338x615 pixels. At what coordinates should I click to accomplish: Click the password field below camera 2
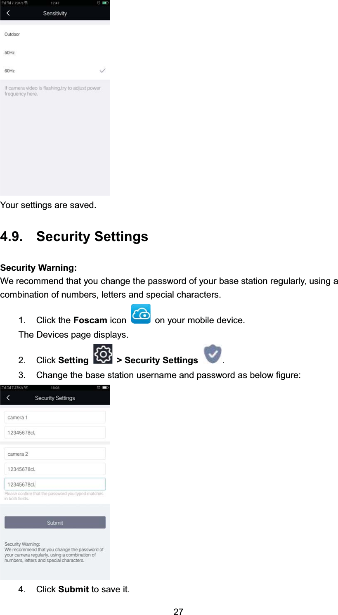click(x=55, y=469)
